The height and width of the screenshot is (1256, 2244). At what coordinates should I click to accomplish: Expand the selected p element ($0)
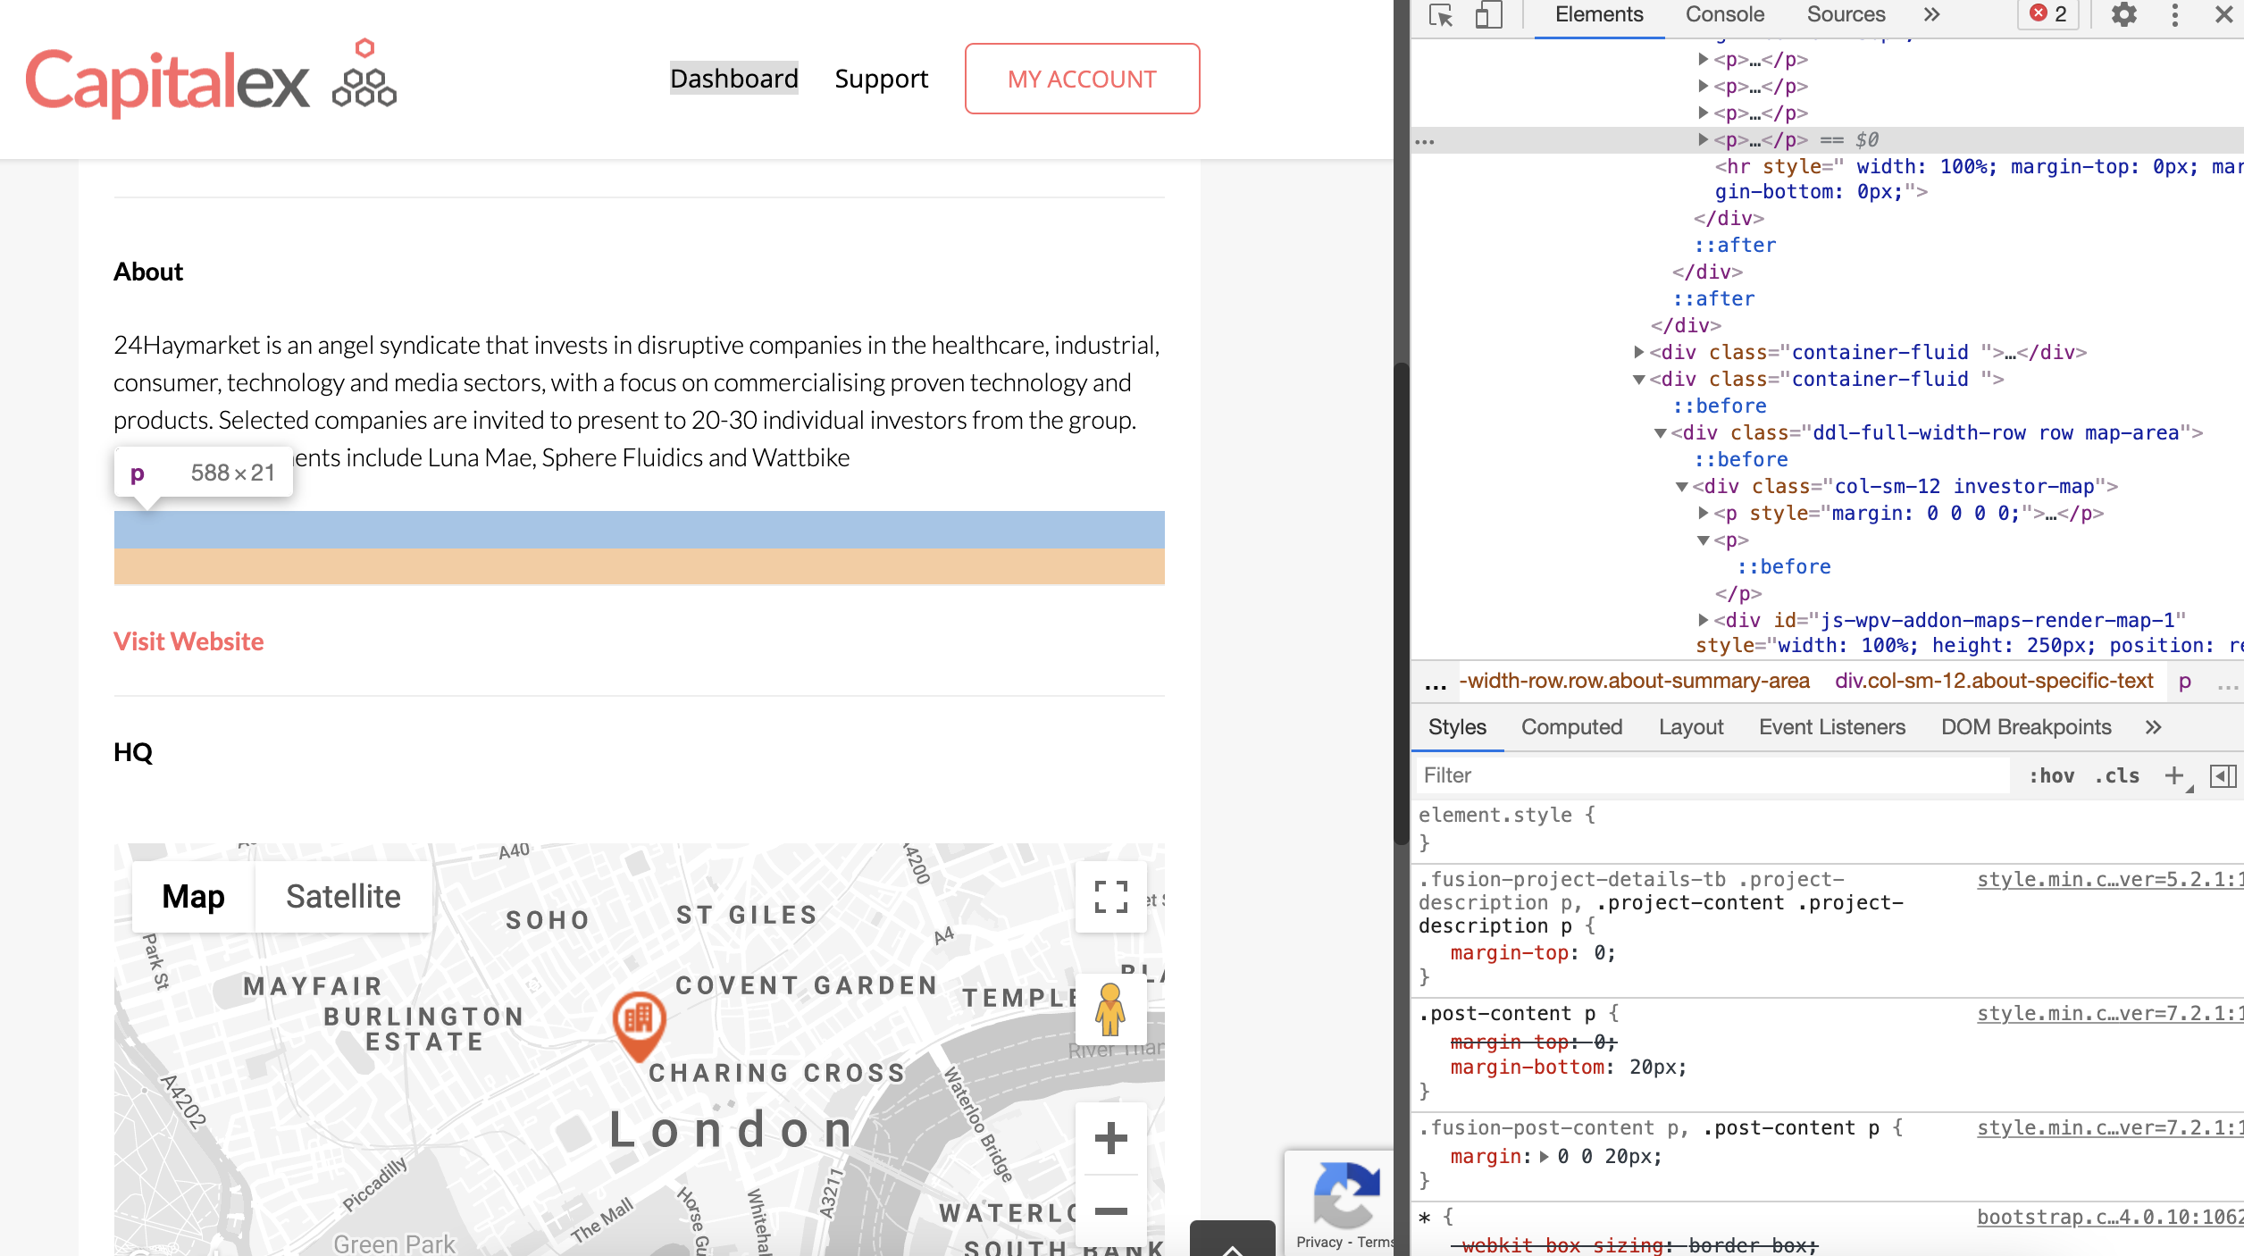[1703, 139]
